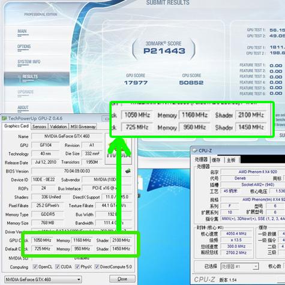Click the GPU Clock 1050 MHz field
The image size is (285, 285).
42,240
